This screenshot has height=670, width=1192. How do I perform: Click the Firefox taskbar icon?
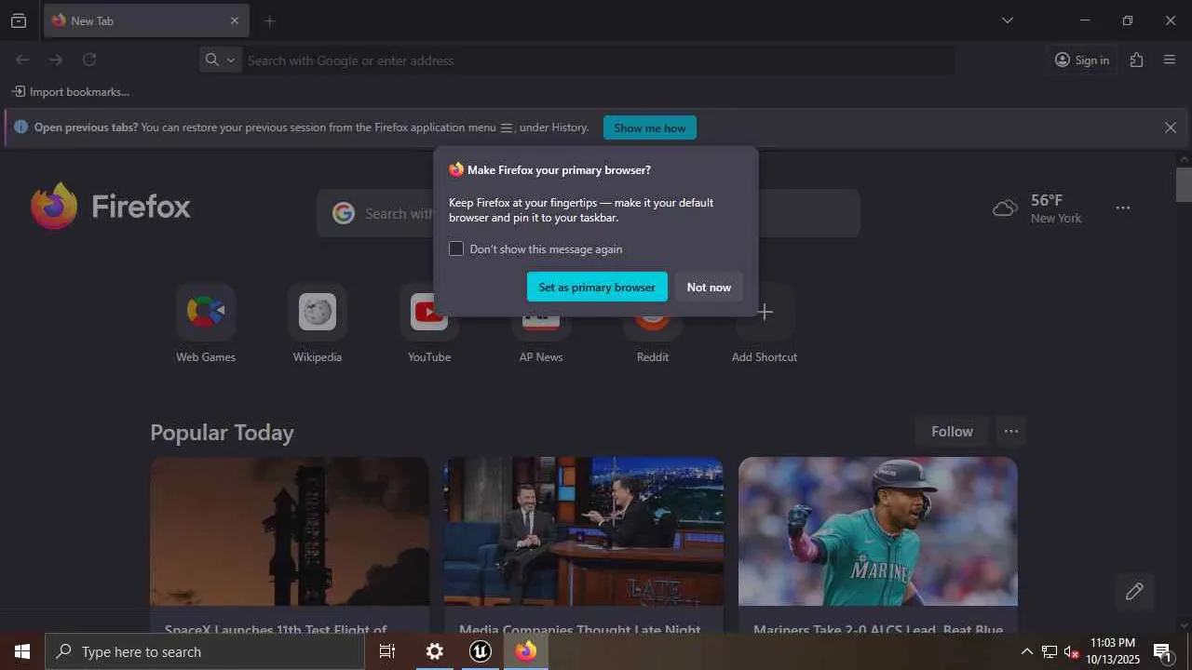point(526,651)
